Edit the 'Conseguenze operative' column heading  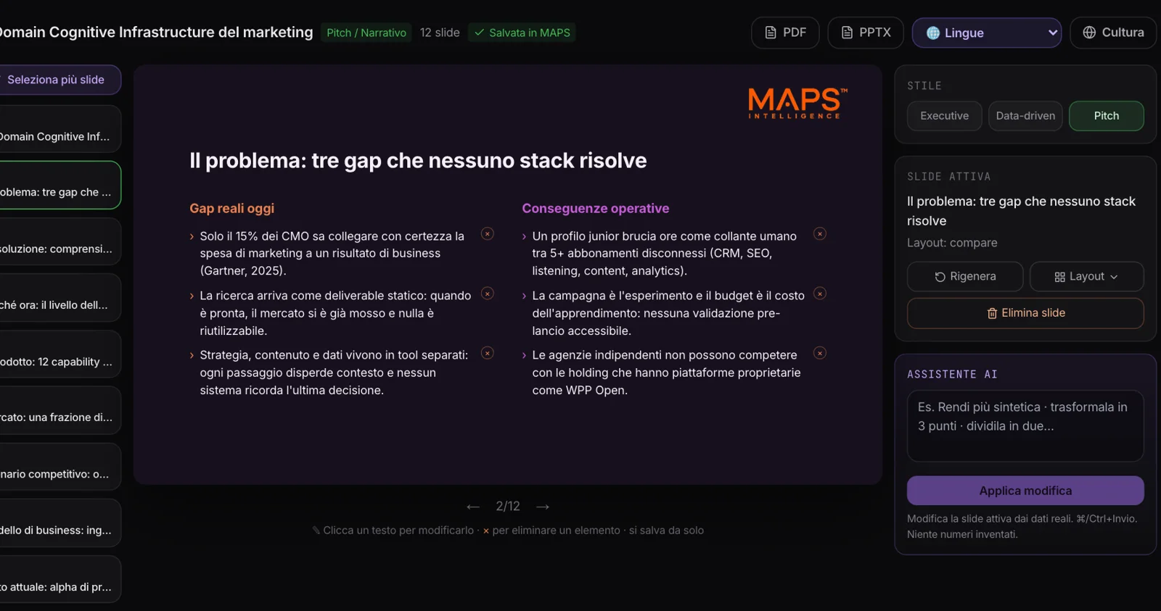tap(596, 209)
